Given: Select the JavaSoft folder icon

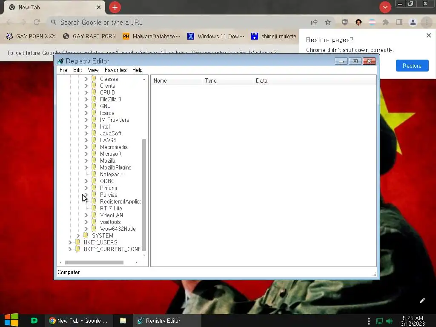Looking at the screenshot, I should 94,133.
